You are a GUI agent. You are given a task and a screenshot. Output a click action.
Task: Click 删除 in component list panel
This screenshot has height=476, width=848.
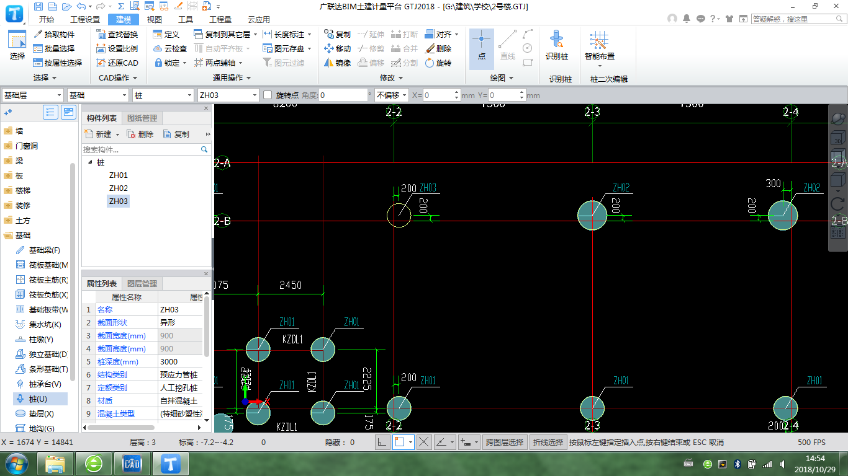(140, 134)
